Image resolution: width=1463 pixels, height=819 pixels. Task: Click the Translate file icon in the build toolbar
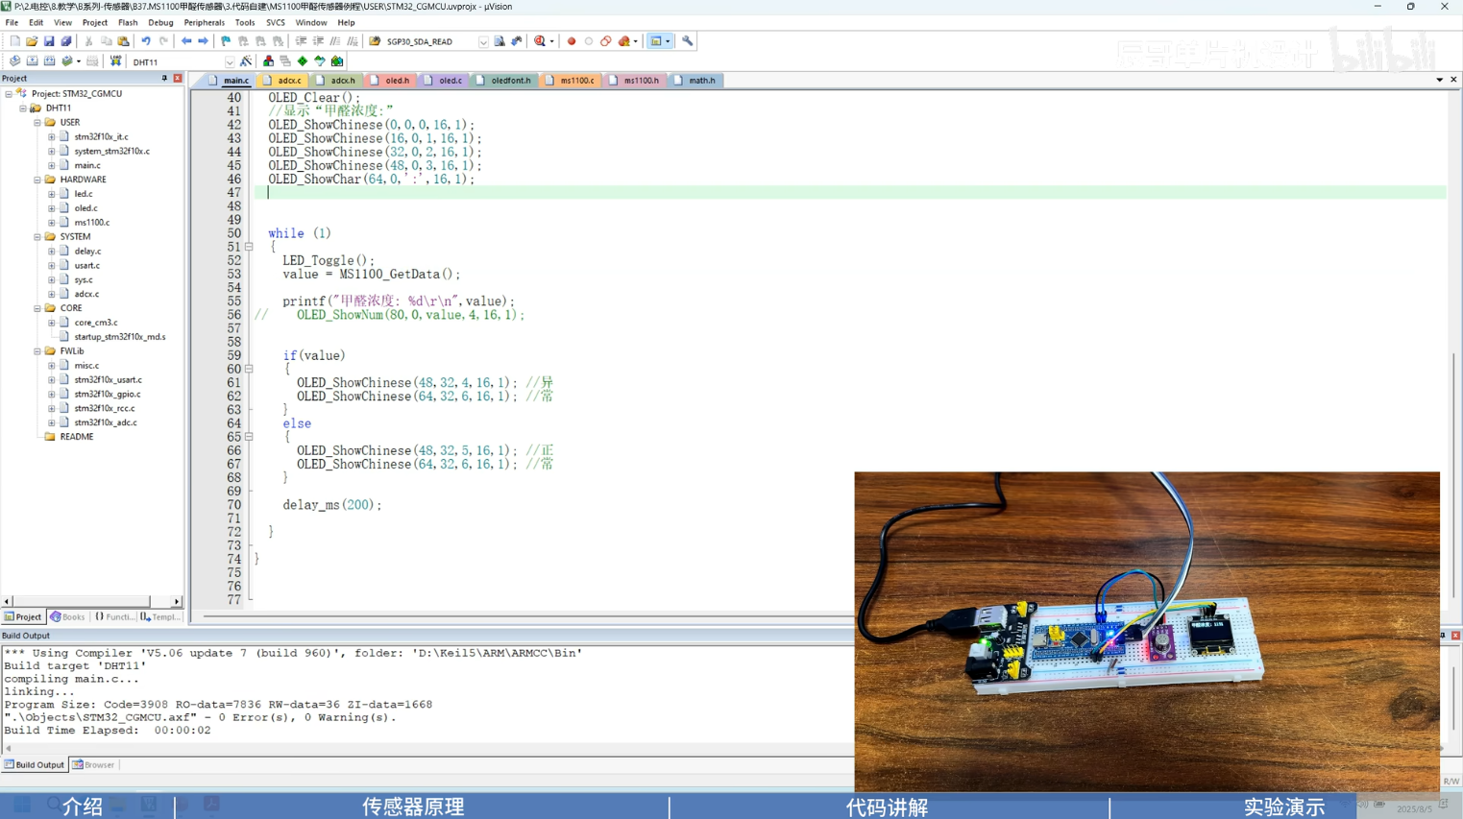tap(14, 61)
